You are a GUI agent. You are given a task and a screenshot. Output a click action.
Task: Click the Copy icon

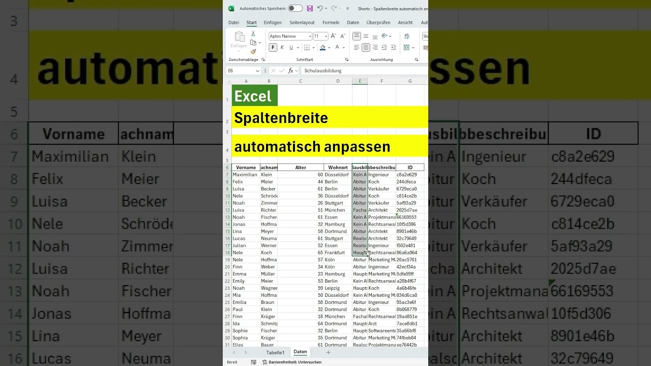point(253,43)
